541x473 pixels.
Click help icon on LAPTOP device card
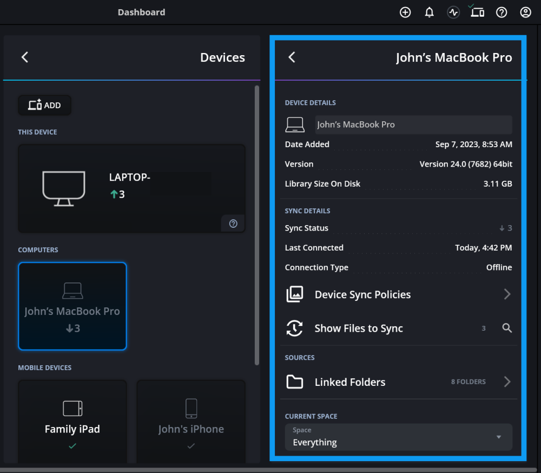pos(233,224)
